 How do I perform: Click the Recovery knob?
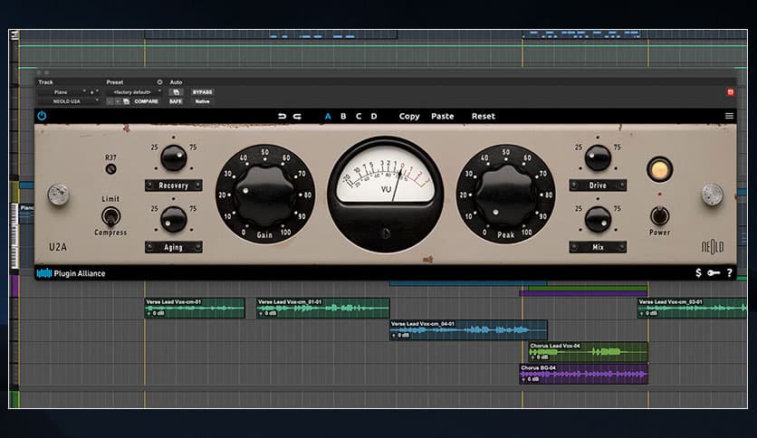click(x=173, y=157)
